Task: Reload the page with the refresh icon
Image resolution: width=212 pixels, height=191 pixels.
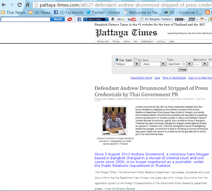Action: 20,5
